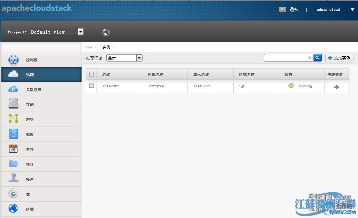Open 项目 in the sidebar

click(x=41, y=164)
